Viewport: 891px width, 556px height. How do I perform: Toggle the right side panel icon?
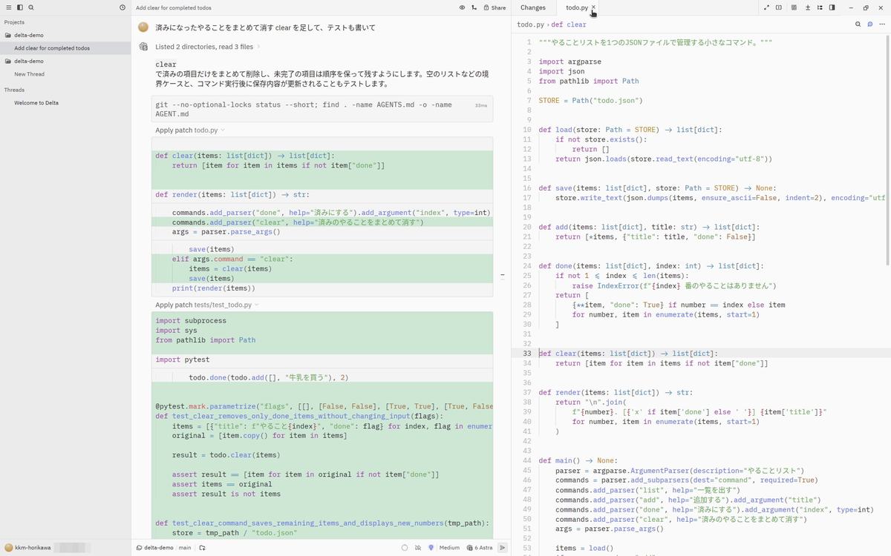tap(832, 7)
